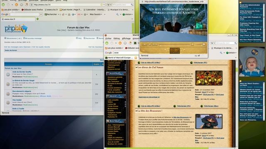Collapse the Assistance section in WoW sidebar
Image resolution: width=266 pixels, height=149 pixels.
pyautogui.click(x=125, y=74)
